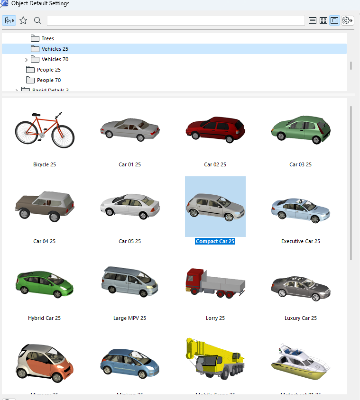Select the yellow mobile crane thumbnail
Viewport: 360px width, 400px height.
pyautogui.click(x=215, y=359)
